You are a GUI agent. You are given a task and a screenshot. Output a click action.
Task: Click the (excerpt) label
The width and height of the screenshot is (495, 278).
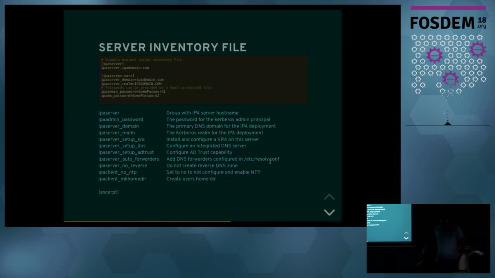(x=108, y=192)
